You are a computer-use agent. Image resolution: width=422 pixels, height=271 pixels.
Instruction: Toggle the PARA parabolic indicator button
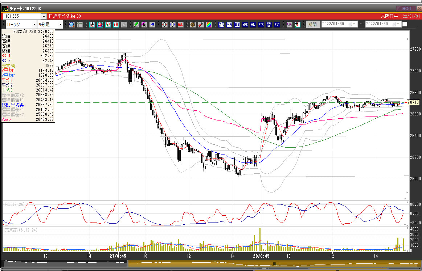(269, 24)
